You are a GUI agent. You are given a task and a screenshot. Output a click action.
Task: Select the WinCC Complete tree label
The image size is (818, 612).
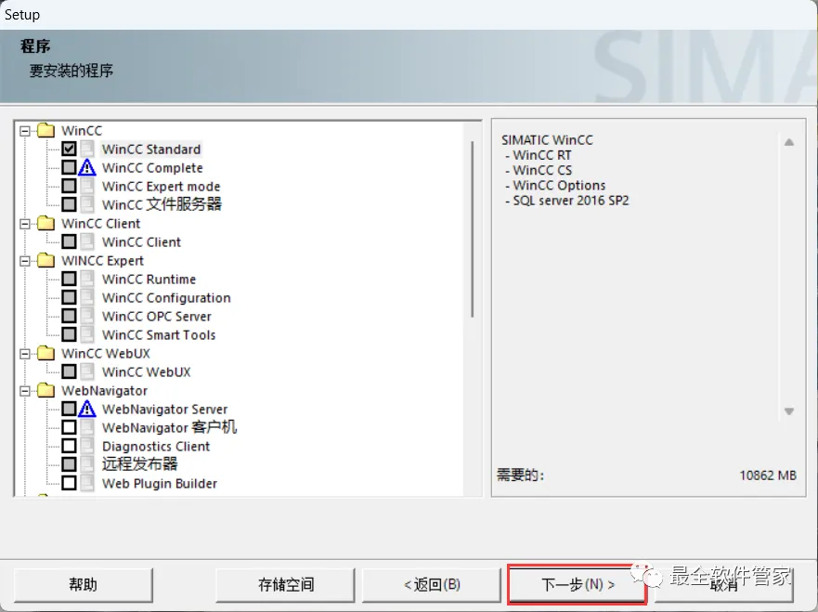click(152, 168)
